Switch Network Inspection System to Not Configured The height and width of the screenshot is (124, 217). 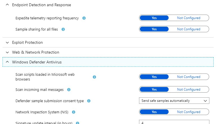click(189, 112)
